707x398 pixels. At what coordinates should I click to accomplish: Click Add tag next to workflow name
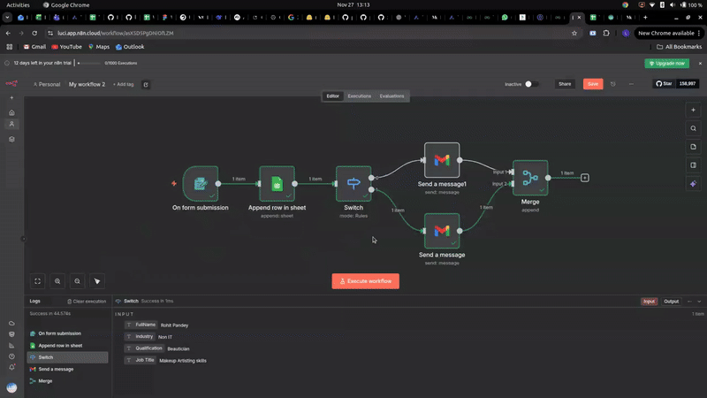point(123,84)
